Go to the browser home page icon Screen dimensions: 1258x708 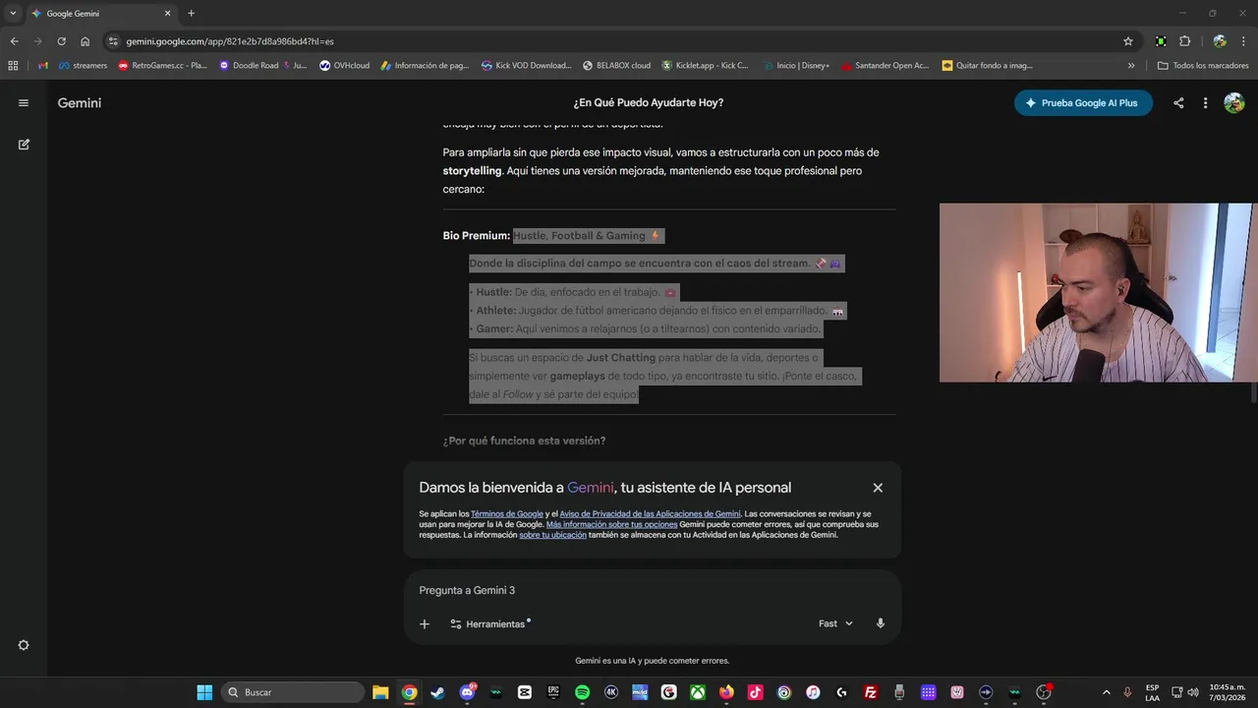tap(86, 41)
